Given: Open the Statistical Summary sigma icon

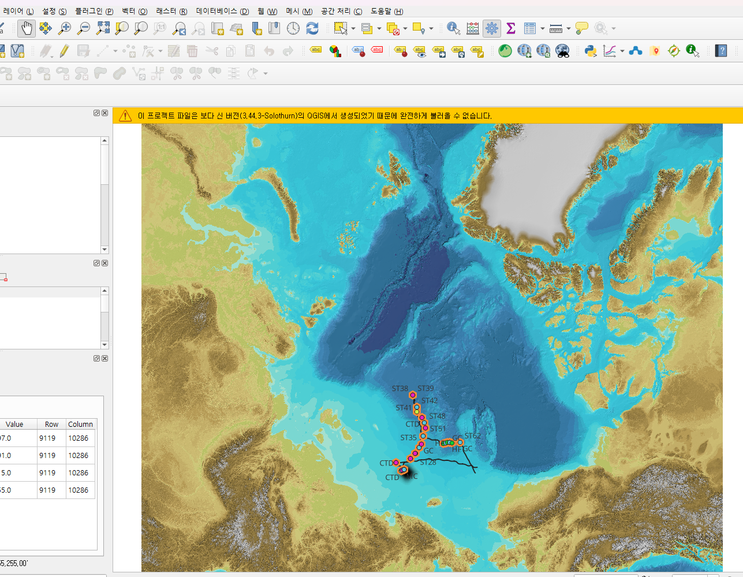Looking at the screenshot, I should 511,28.
